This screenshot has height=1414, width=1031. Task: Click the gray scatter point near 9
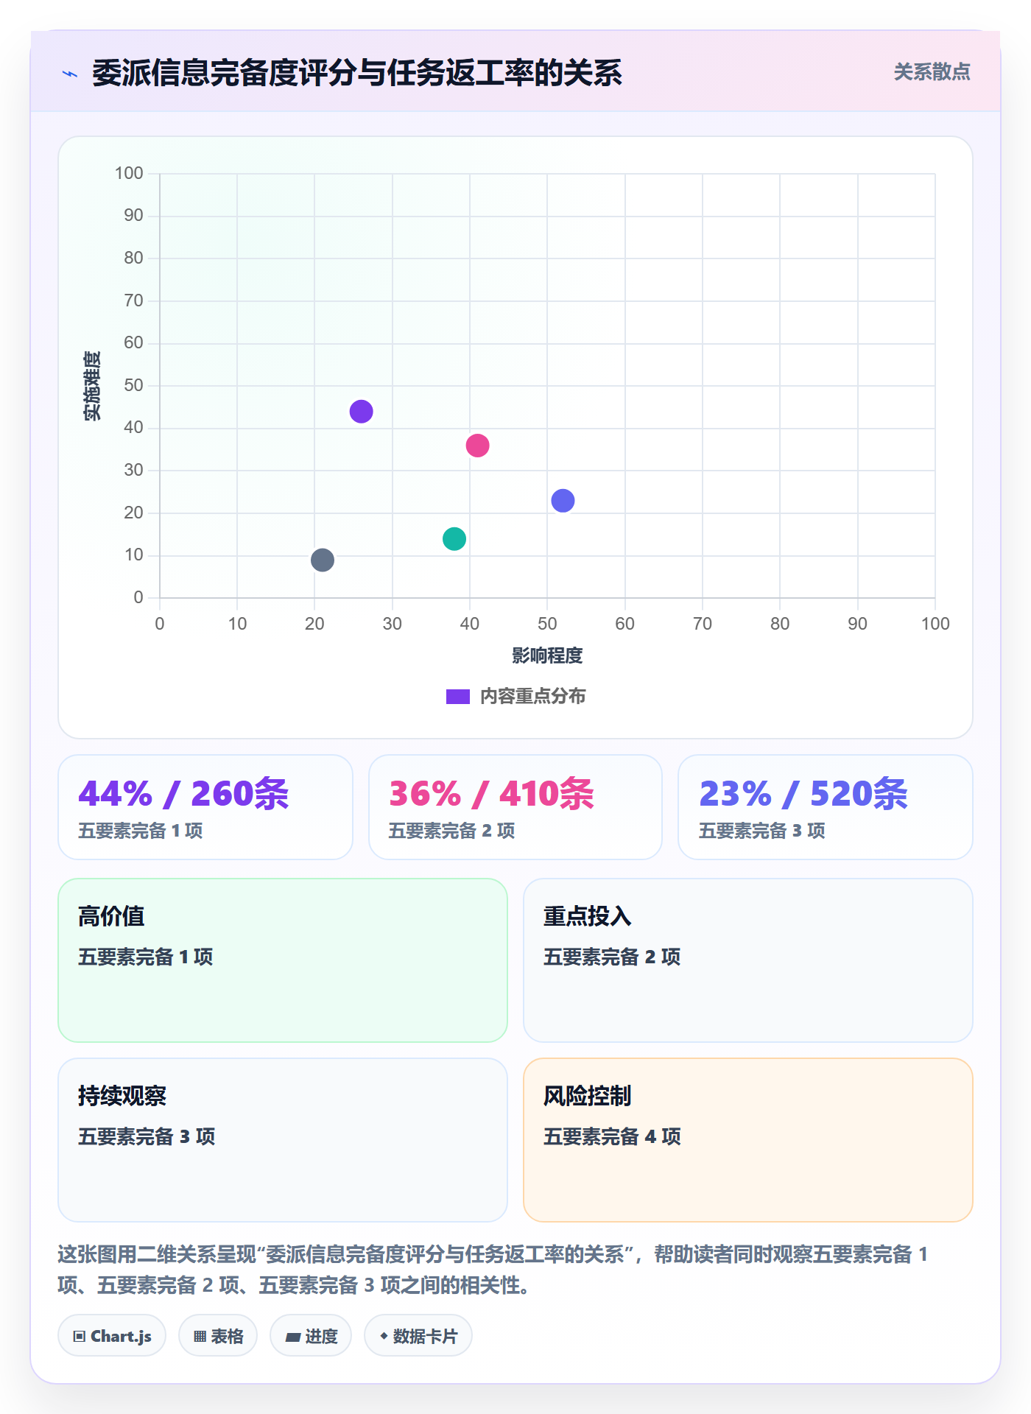323,560
